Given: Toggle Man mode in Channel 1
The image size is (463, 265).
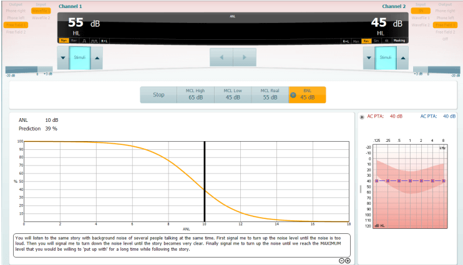Looking at the screenshot, I should (64, 40).
